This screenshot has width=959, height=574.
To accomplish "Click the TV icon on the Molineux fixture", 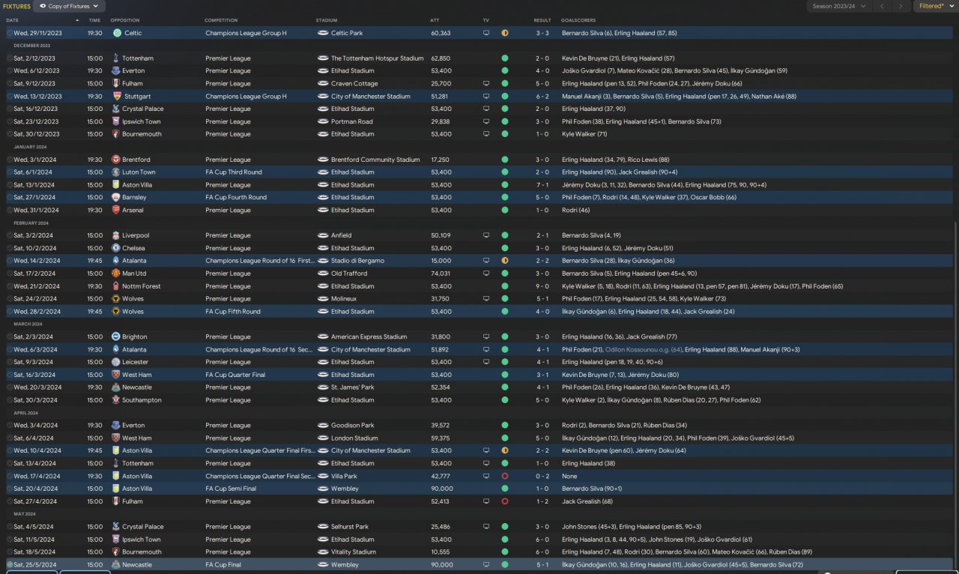I will [486, 299].
